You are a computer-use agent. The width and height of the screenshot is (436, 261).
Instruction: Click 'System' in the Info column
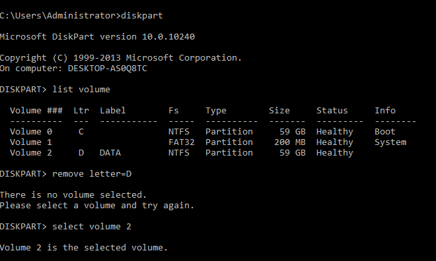pyautogui.click(x=390, y=142)
